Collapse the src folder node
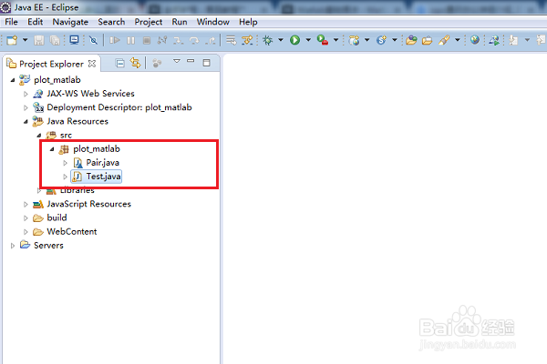Screen dimensions: 547x364 pyautogui.click(x=38, y=136)
